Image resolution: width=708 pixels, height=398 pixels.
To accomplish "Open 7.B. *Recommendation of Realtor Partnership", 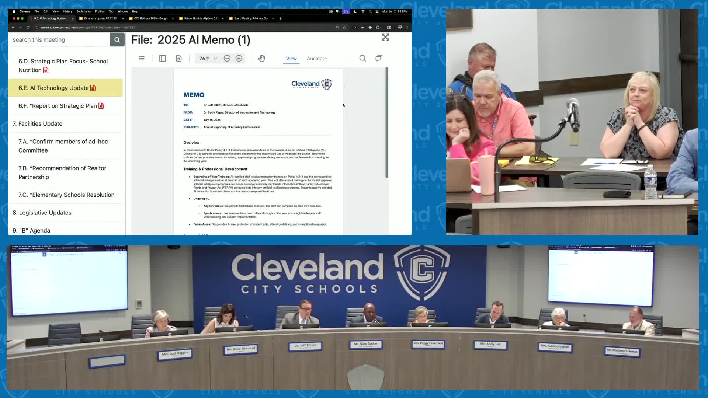I will coord(66,172).
